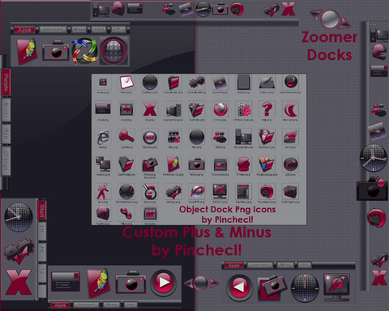389x311 pixels.
Task: Select the Main tab in the top-left dock
Action: (x=79, y=29)
